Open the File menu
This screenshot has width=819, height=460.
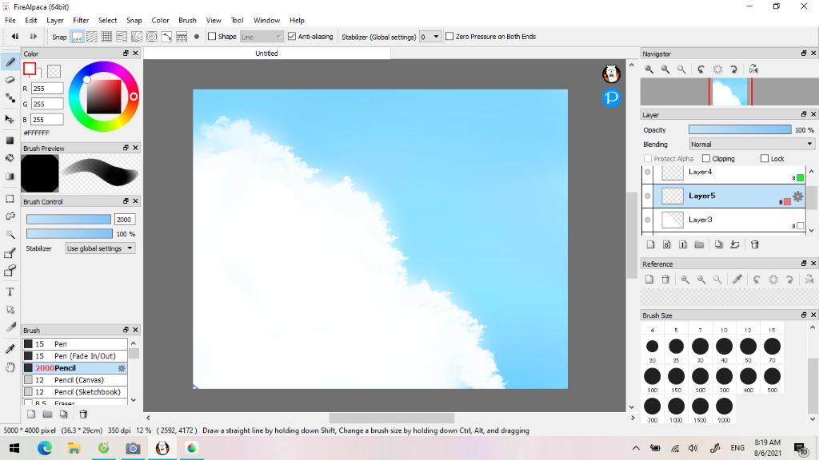pyautogui.click(x=10, y=20)
